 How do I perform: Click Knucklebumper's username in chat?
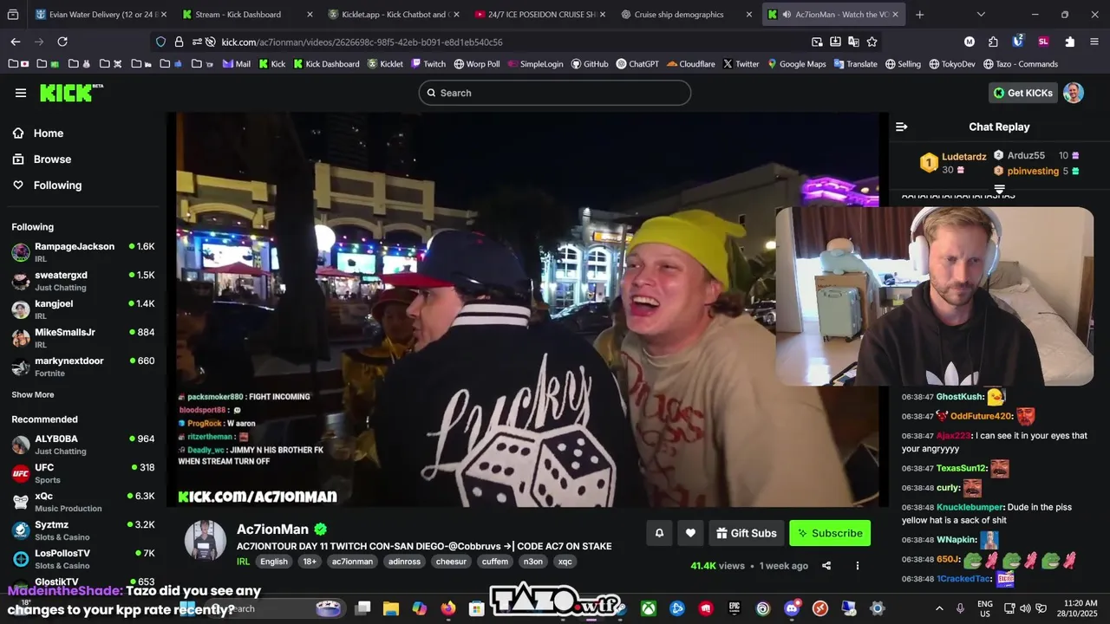point(970,507)
